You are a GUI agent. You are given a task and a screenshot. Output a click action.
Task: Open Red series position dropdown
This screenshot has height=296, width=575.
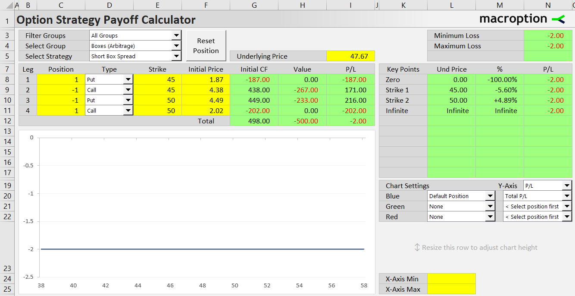tap(490, 217)
